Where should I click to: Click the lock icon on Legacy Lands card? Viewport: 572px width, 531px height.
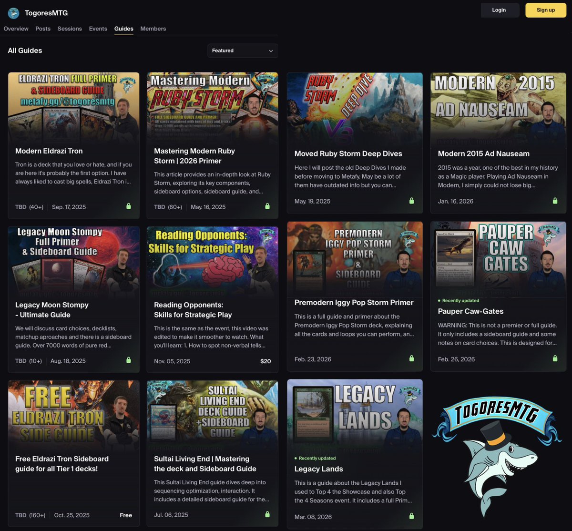tap(412, 516)
